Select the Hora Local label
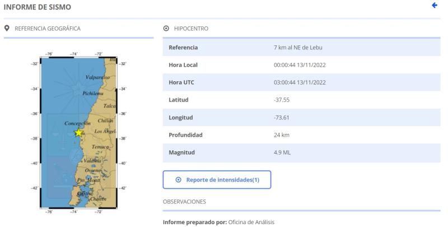 (183, 65)
